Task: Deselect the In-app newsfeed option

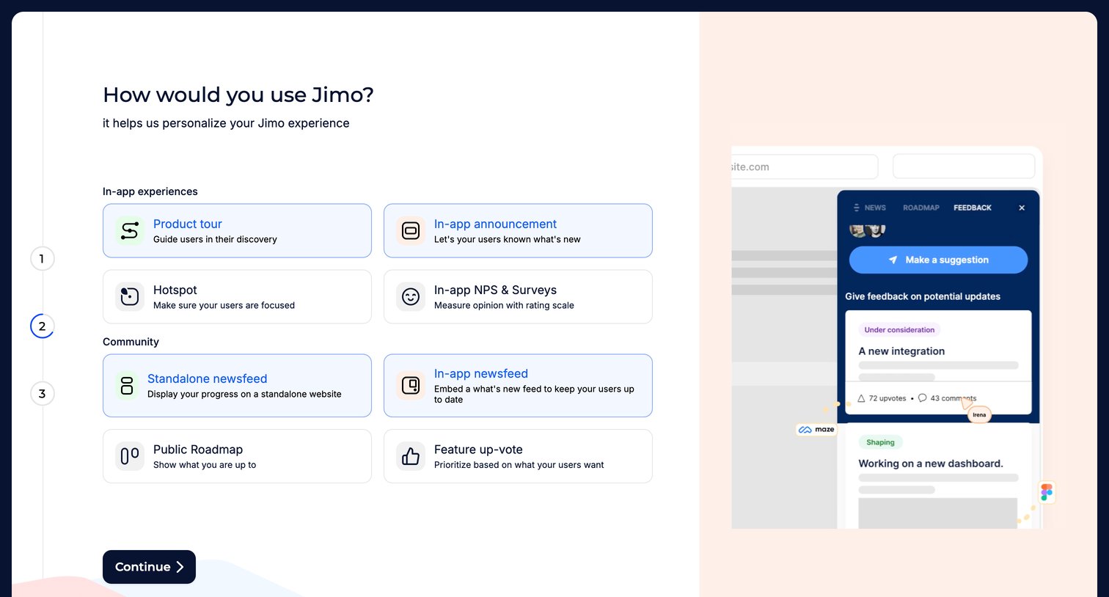Action: pyautogui.click(x=518, y=386)
